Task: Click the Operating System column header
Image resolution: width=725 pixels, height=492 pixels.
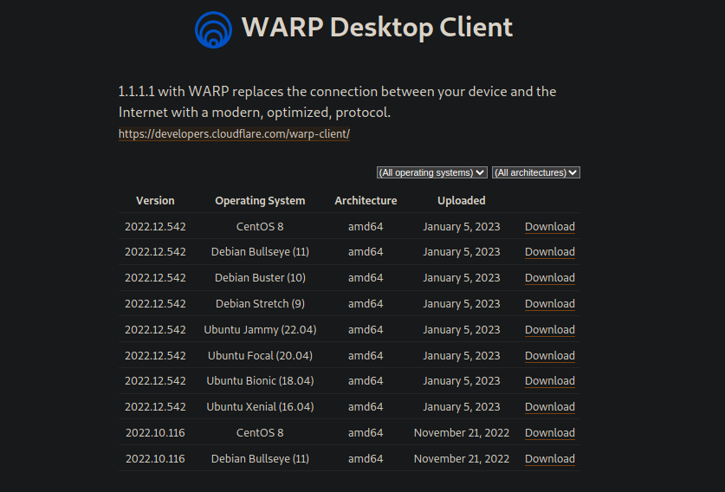Action: click(260, 201)
